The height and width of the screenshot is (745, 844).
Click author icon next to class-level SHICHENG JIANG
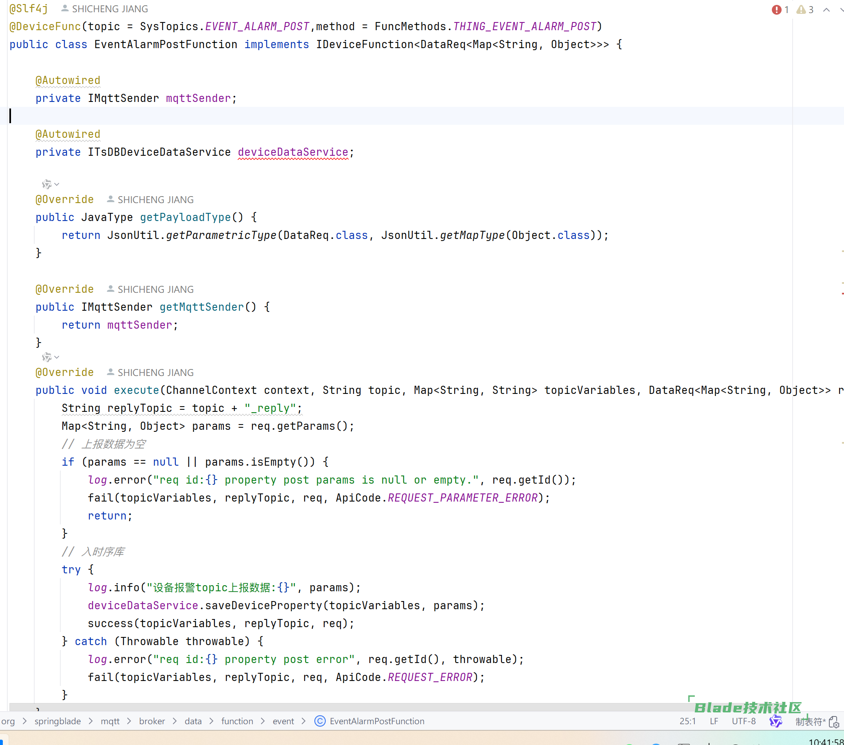coord(65,8)
